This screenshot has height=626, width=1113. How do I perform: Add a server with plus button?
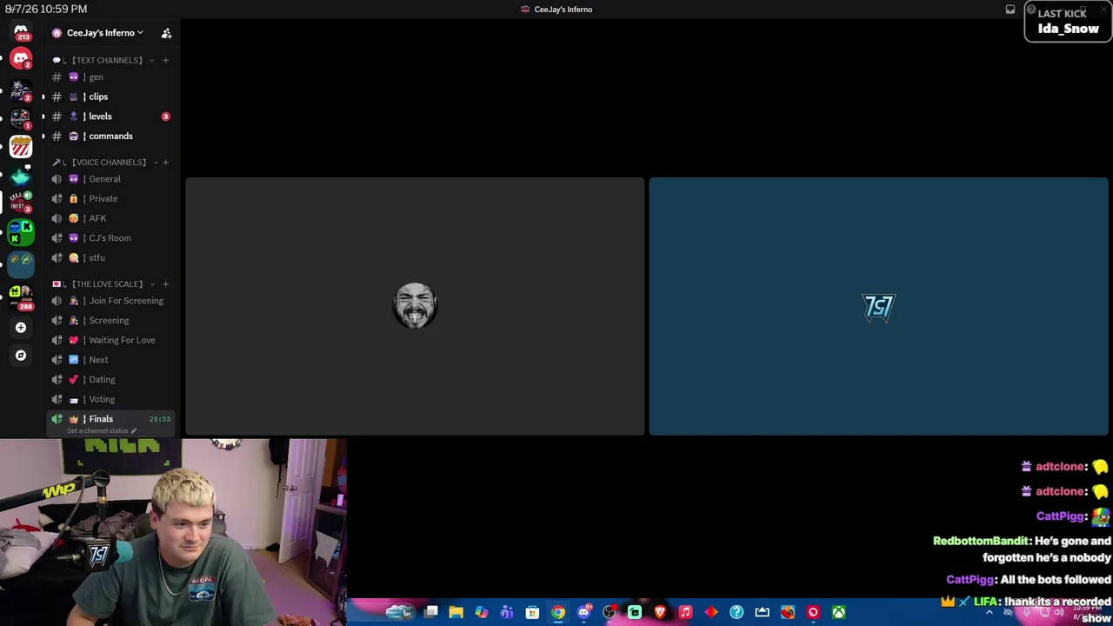pos(21,328)
